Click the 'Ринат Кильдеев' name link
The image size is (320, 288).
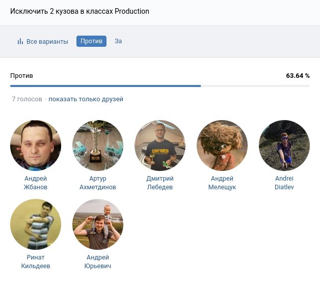pos(36,262)
